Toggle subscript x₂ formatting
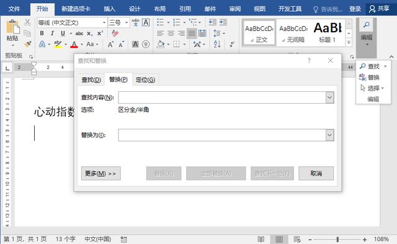Screen dimensions: 397x244 (x=89, y=34)
